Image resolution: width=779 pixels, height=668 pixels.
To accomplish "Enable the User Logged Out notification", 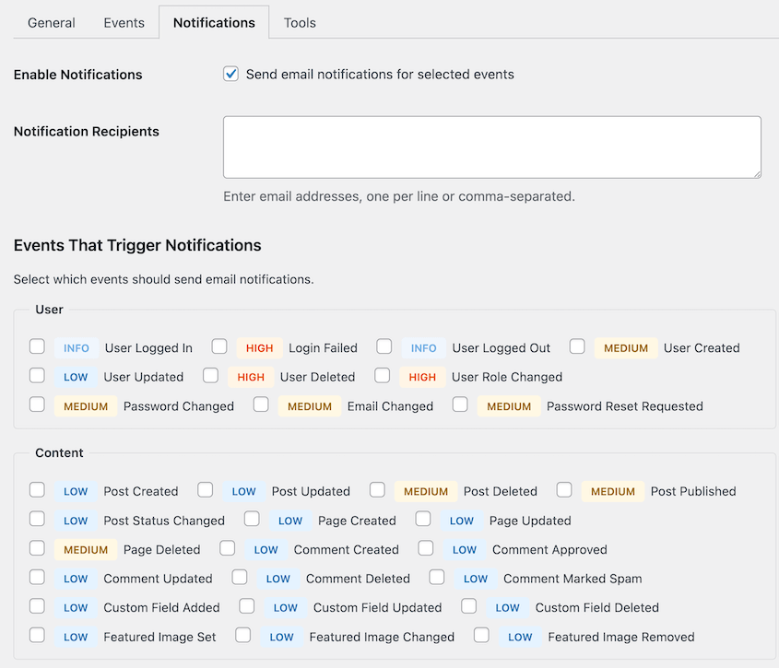I will click(x=384, y=346).
